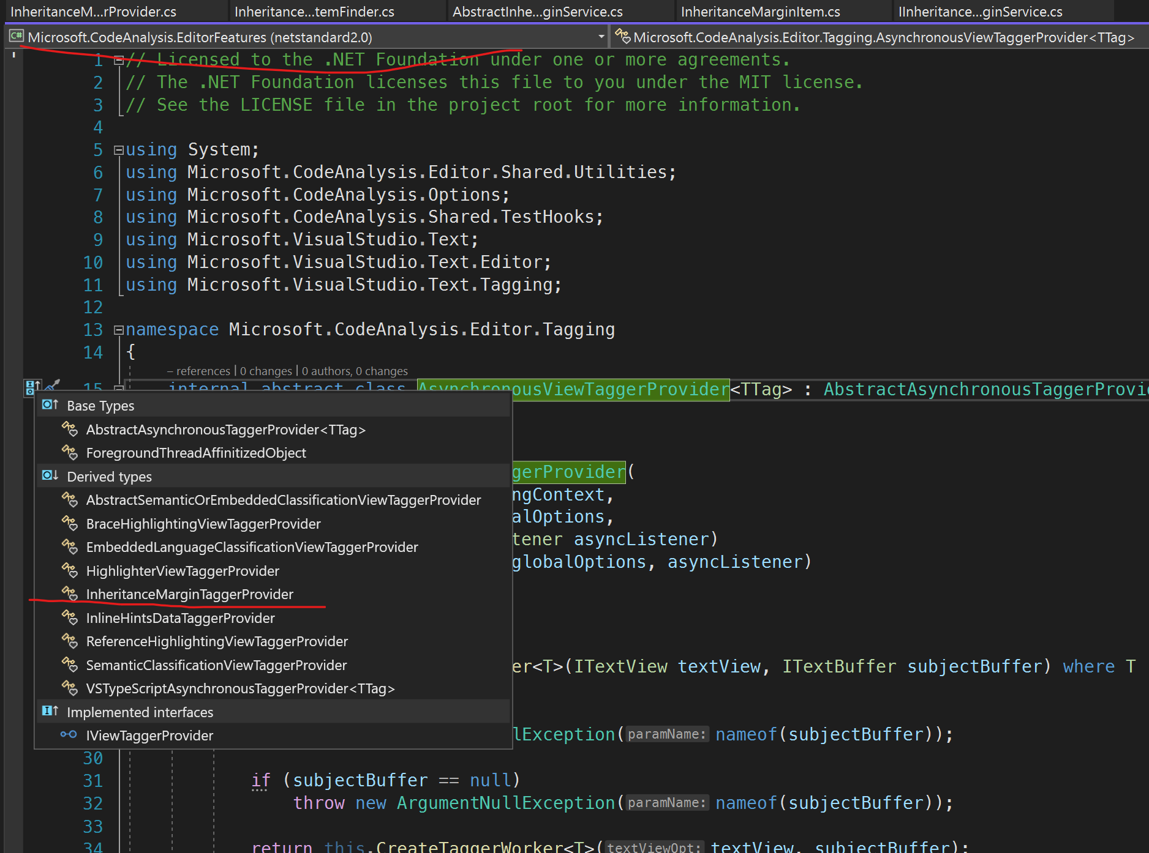1149x853 pixels.
Task: Click the Implemented interfaces header icon
Action: click(x=50, y=712)
